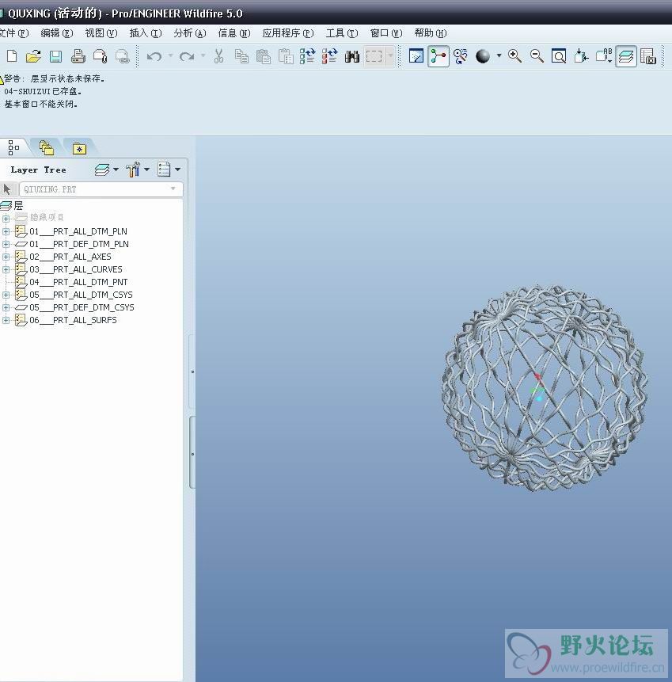The width and height of the screenshot is (672, 682).
Task: Open Paste Special icon
Action: (x=286, y=56)
